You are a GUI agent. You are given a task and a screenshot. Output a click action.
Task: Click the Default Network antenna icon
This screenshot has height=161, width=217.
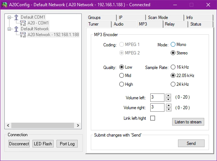click(16, 29)
